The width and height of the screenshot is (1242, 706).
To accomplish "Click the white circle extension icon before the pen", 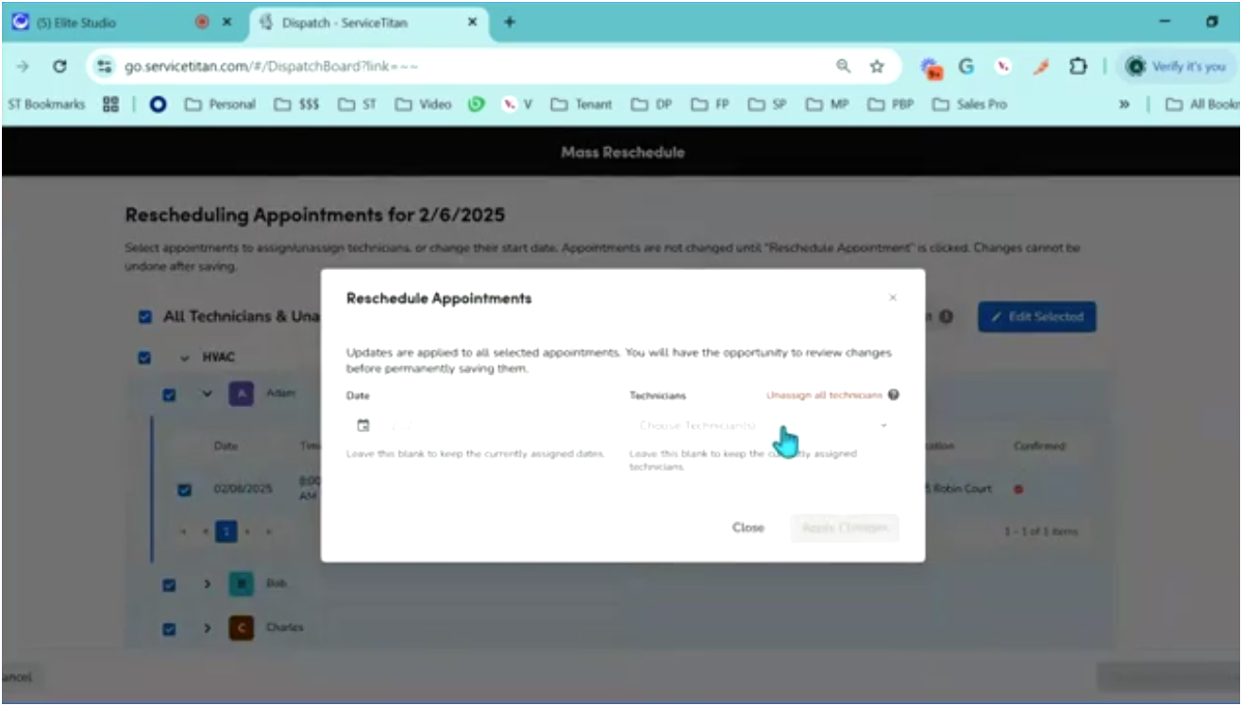I will 1004,67.
